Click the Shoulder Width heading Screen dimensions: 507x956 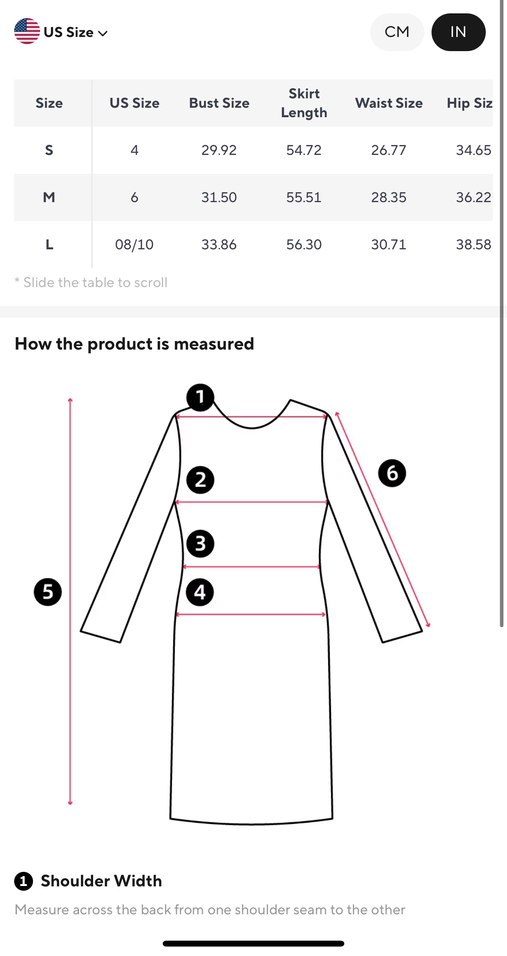[x=101, y=881]
